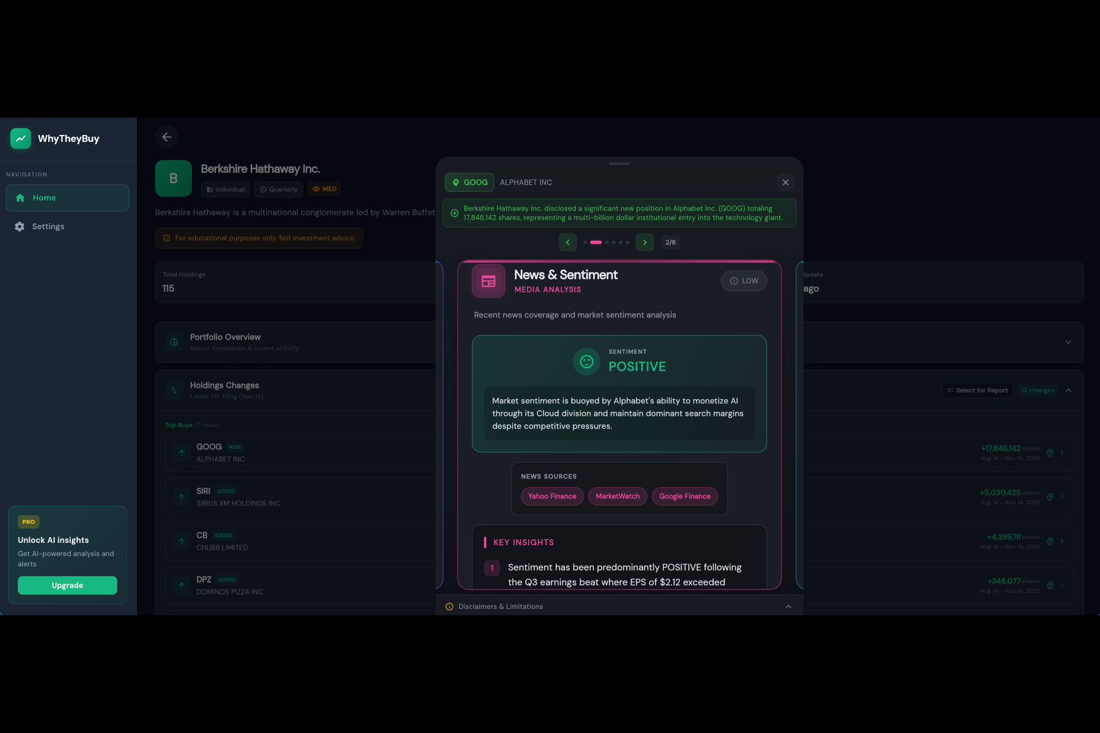Click the Total Holdings value 115
This screenshot has width=1100, height=733.
coord(168,288)
